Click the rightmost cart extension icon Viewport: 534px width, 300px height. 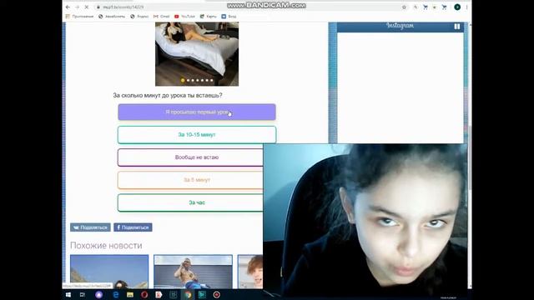tap(444, 7)
